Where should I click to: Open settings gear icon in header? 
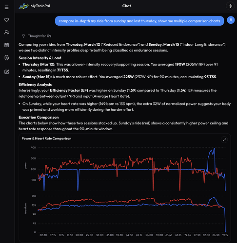tap(230, 6)
